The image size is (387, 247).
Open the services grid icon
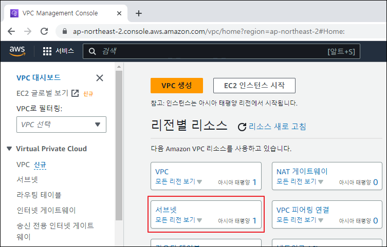[x=47, y=51]
